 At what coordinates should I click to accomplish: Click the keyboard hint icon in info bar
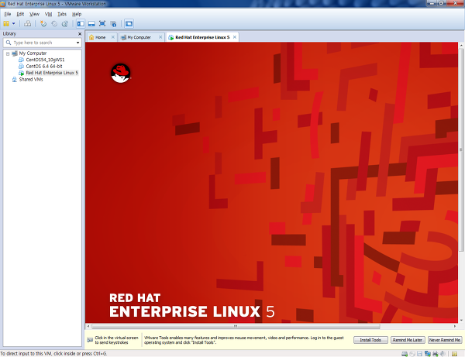(x=90, y=340)
